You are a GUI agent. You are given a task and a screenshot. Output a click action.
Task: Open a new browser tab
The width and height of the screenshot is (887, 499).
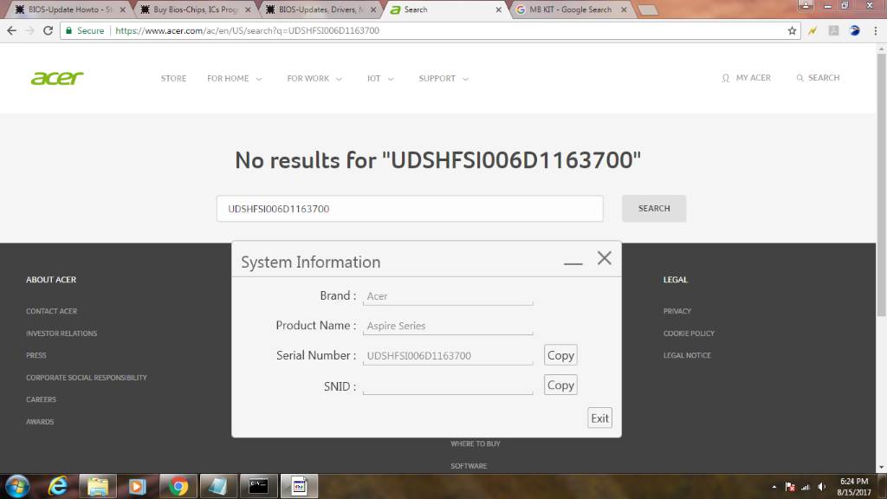coord(648,10)
